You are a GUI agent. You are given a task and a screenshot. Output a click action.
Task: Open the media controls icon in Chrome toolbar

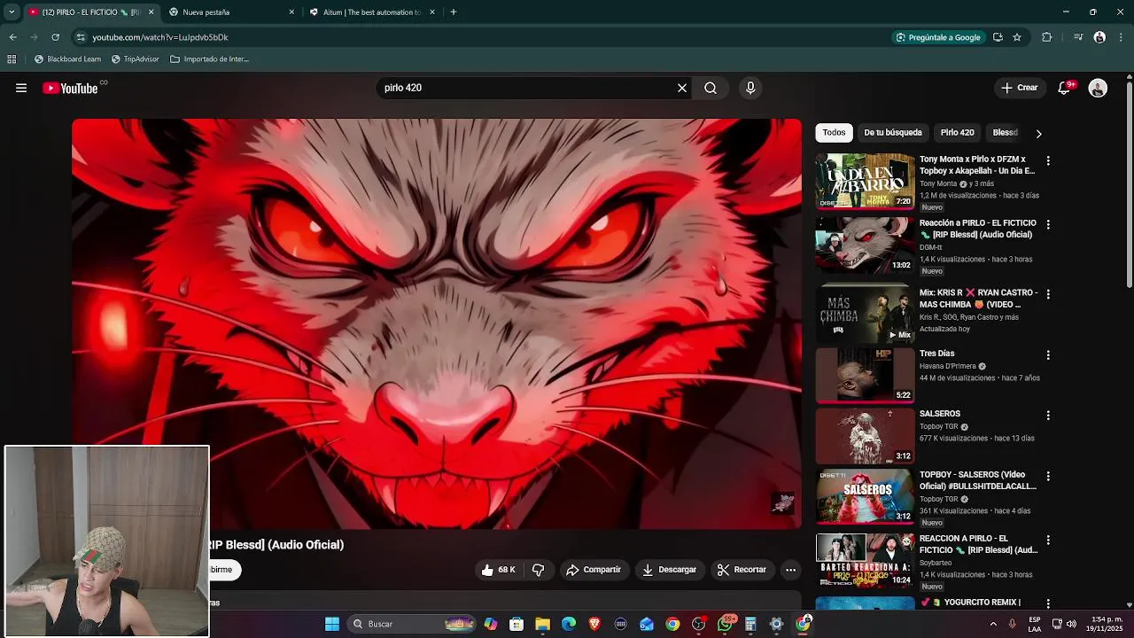click(1077, 37)
